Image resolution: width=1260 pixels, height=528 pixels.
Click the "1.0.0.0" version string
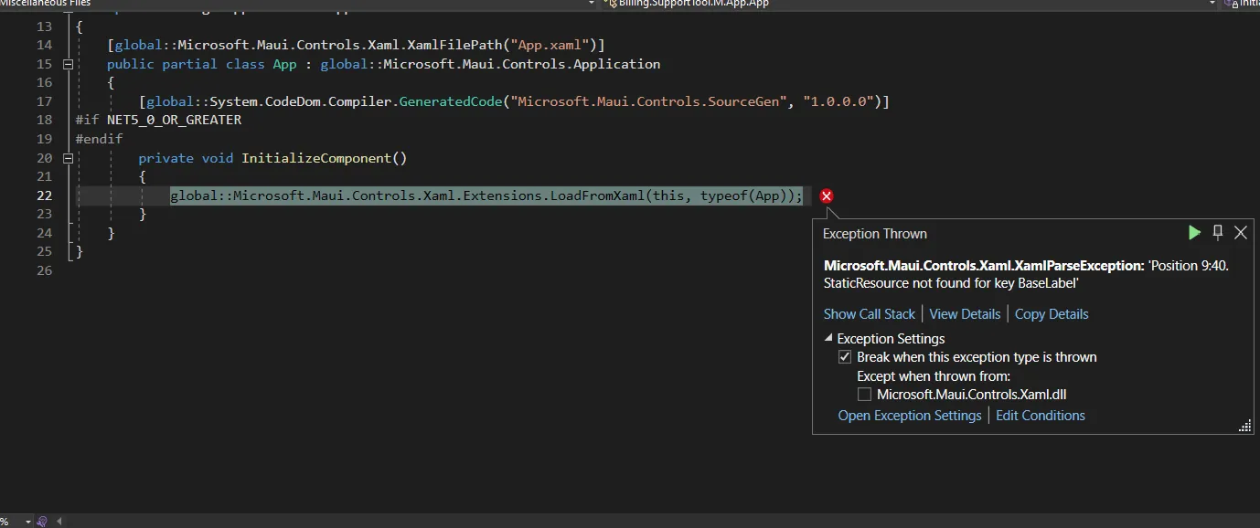(838, 101)
